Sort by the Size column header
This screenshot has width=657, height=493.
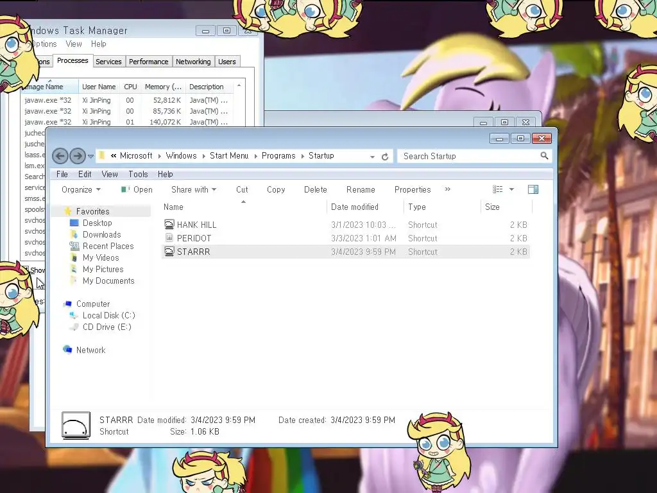[507, 207]
